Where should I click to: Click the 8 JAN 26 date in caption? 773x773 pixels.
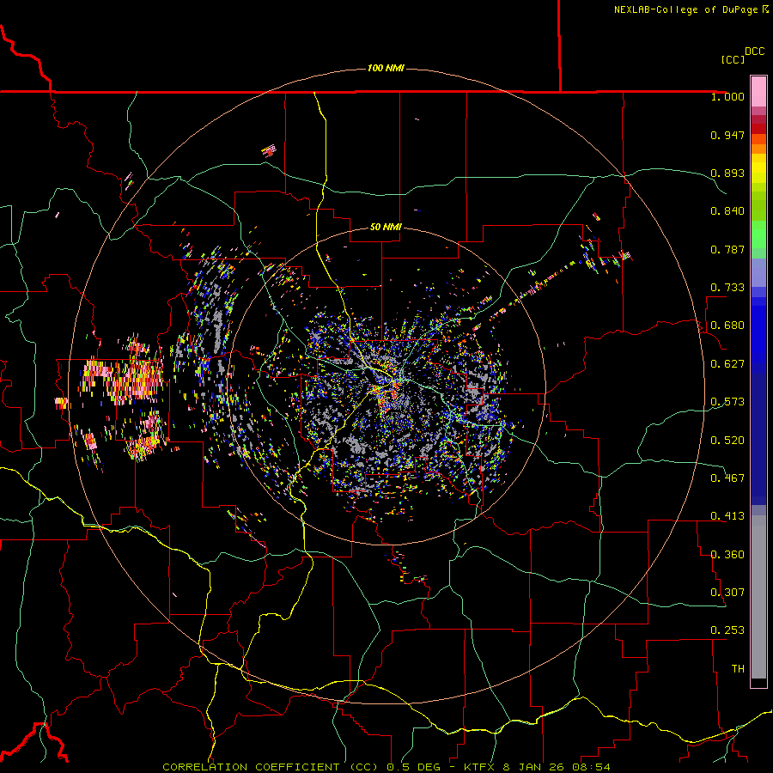point(533,767)
